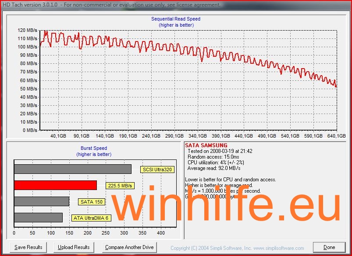352x256 pixels.
Task: Click the gray ATA UltraDMA 6 bar
Action: coord(38,218)
